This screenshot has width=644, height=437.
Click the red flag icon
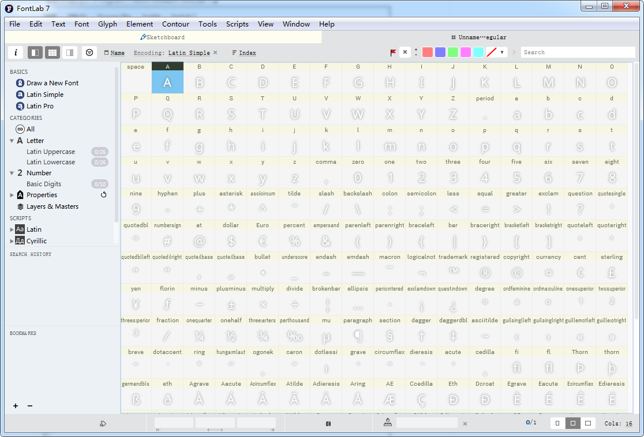click(x=393, y=52)
